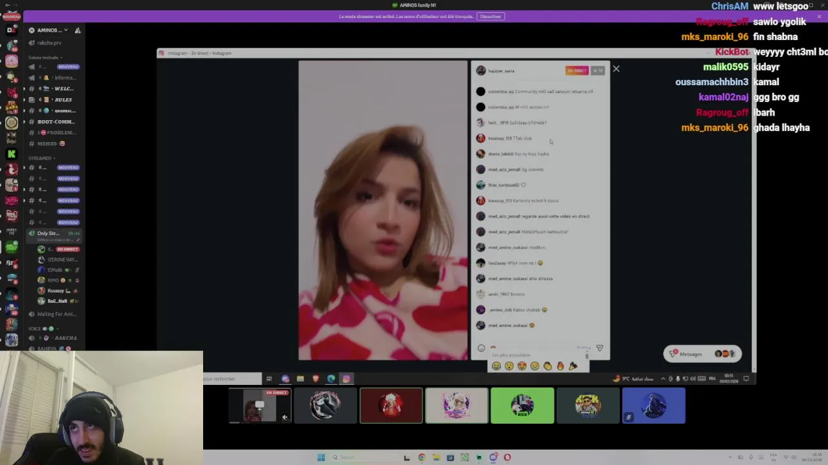The image size is (828, 465).
Task: Send the surprised face quick reaction
Action: [x=509, y=366]
